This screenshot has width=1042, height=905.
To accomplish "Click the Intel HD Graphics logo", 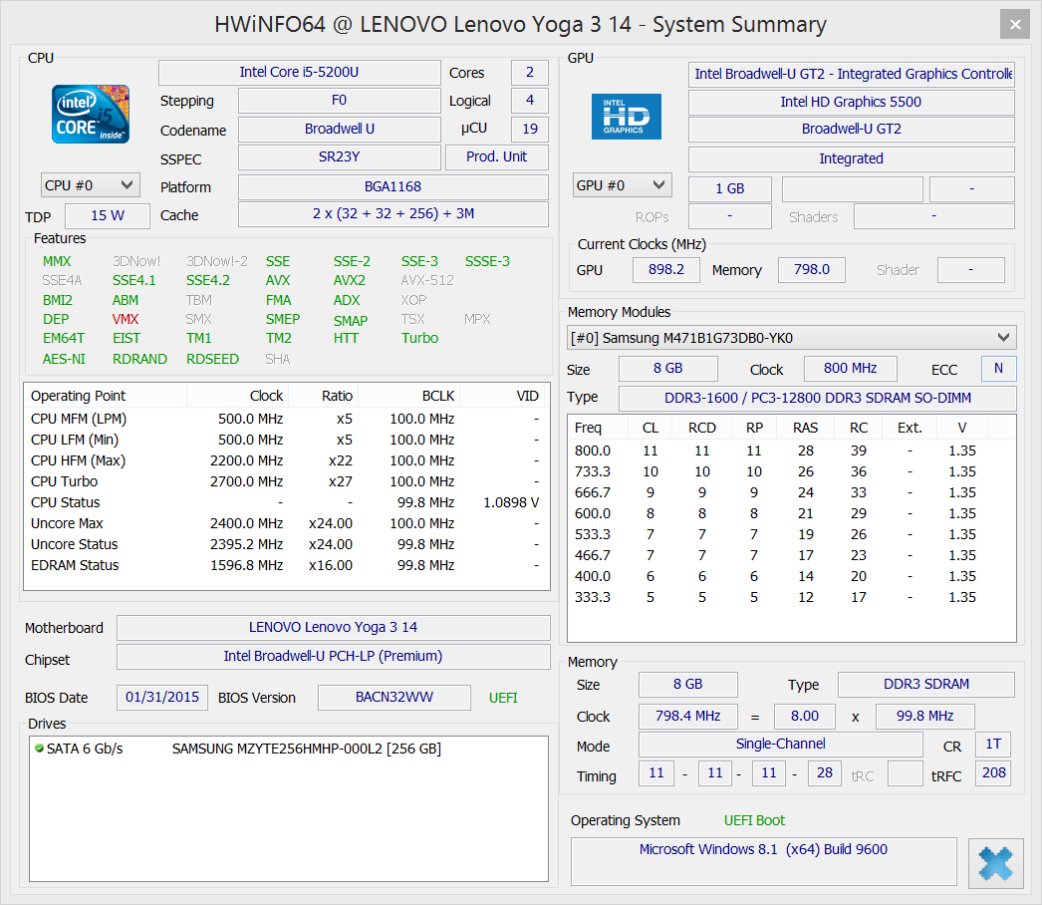I will click(626, 117).
